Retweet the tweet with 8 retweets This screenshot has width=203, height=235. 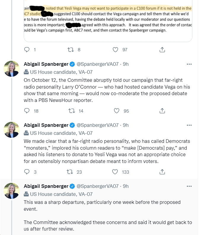71,49
